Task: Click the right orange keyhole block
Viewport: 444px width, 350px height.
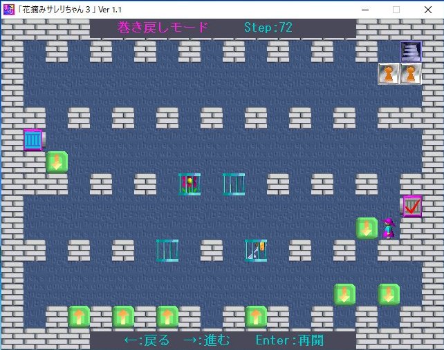Action: pyautogui.click(x=411, y=74)
